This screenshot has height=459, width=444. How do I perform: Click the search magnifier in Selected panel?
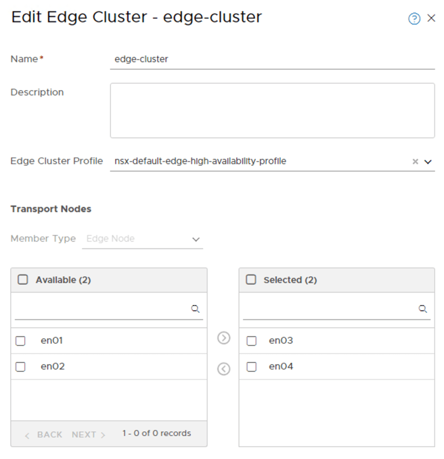coord(423,308)
